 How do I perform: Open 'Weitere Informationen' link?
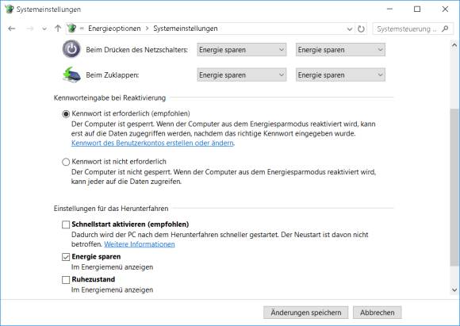tap(140, 244)
